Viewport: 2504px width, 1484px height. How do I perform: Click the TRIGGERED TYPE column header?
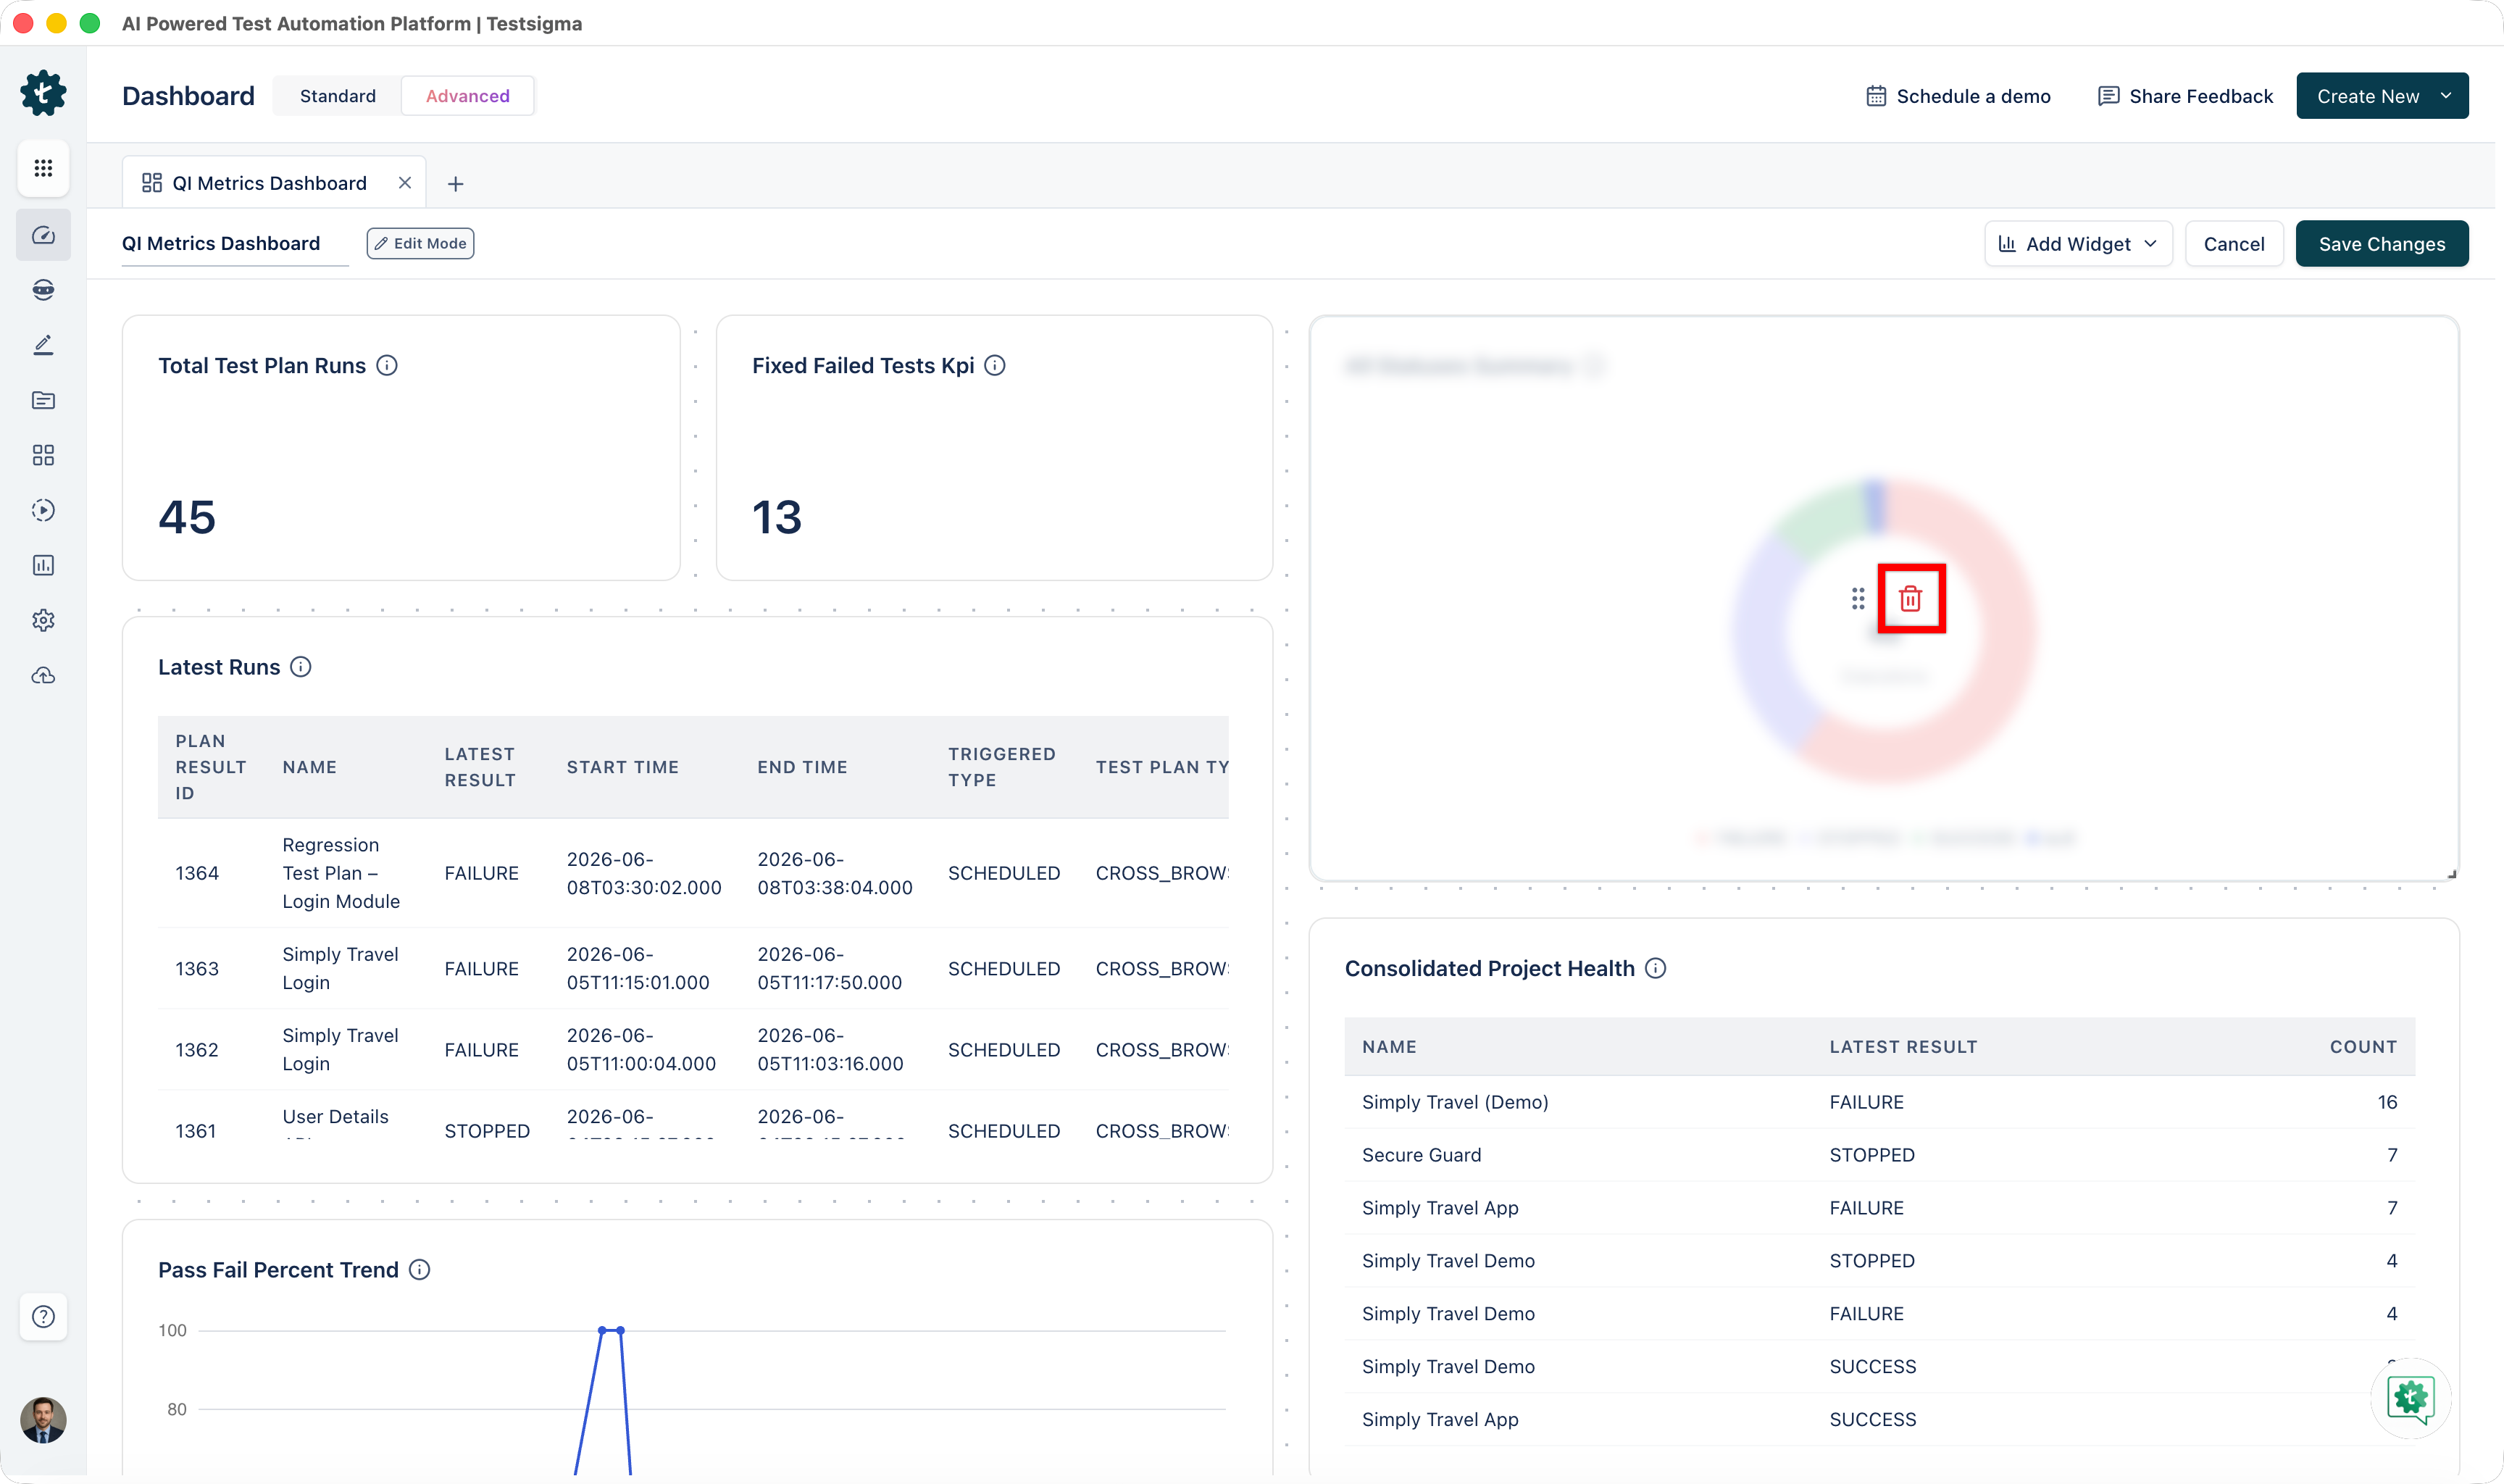coord(1001,767)
